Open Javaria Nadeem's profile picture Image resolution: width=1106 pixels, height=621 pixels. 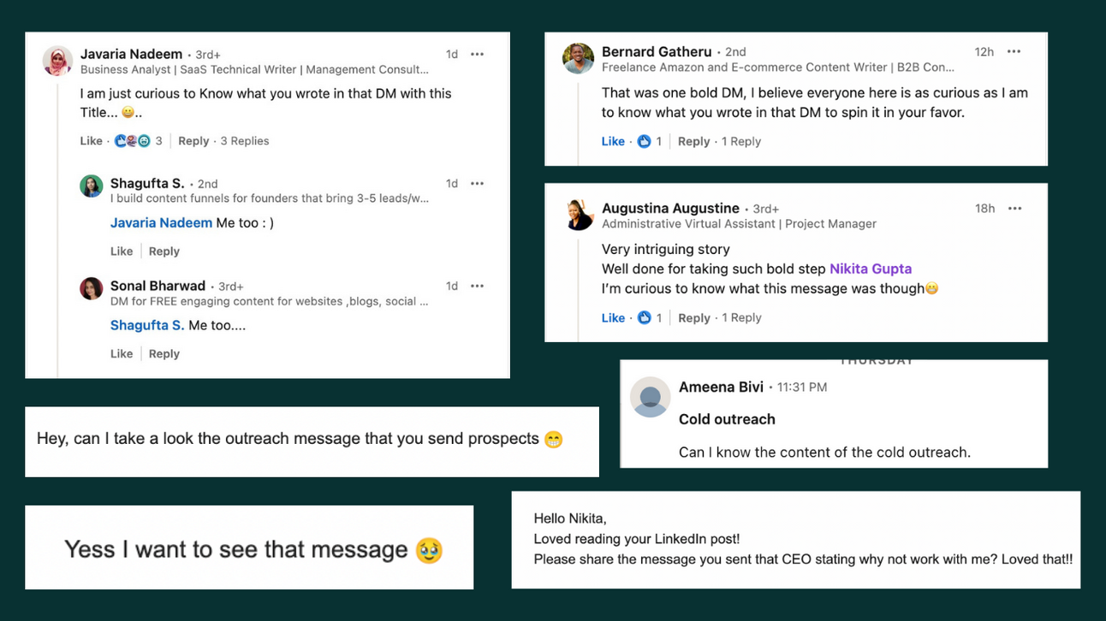[57, 61]
